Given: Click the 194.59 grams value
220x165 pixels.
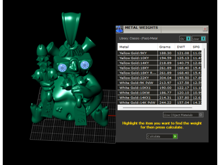Looking at the screenshot, I should coord(165,58).
